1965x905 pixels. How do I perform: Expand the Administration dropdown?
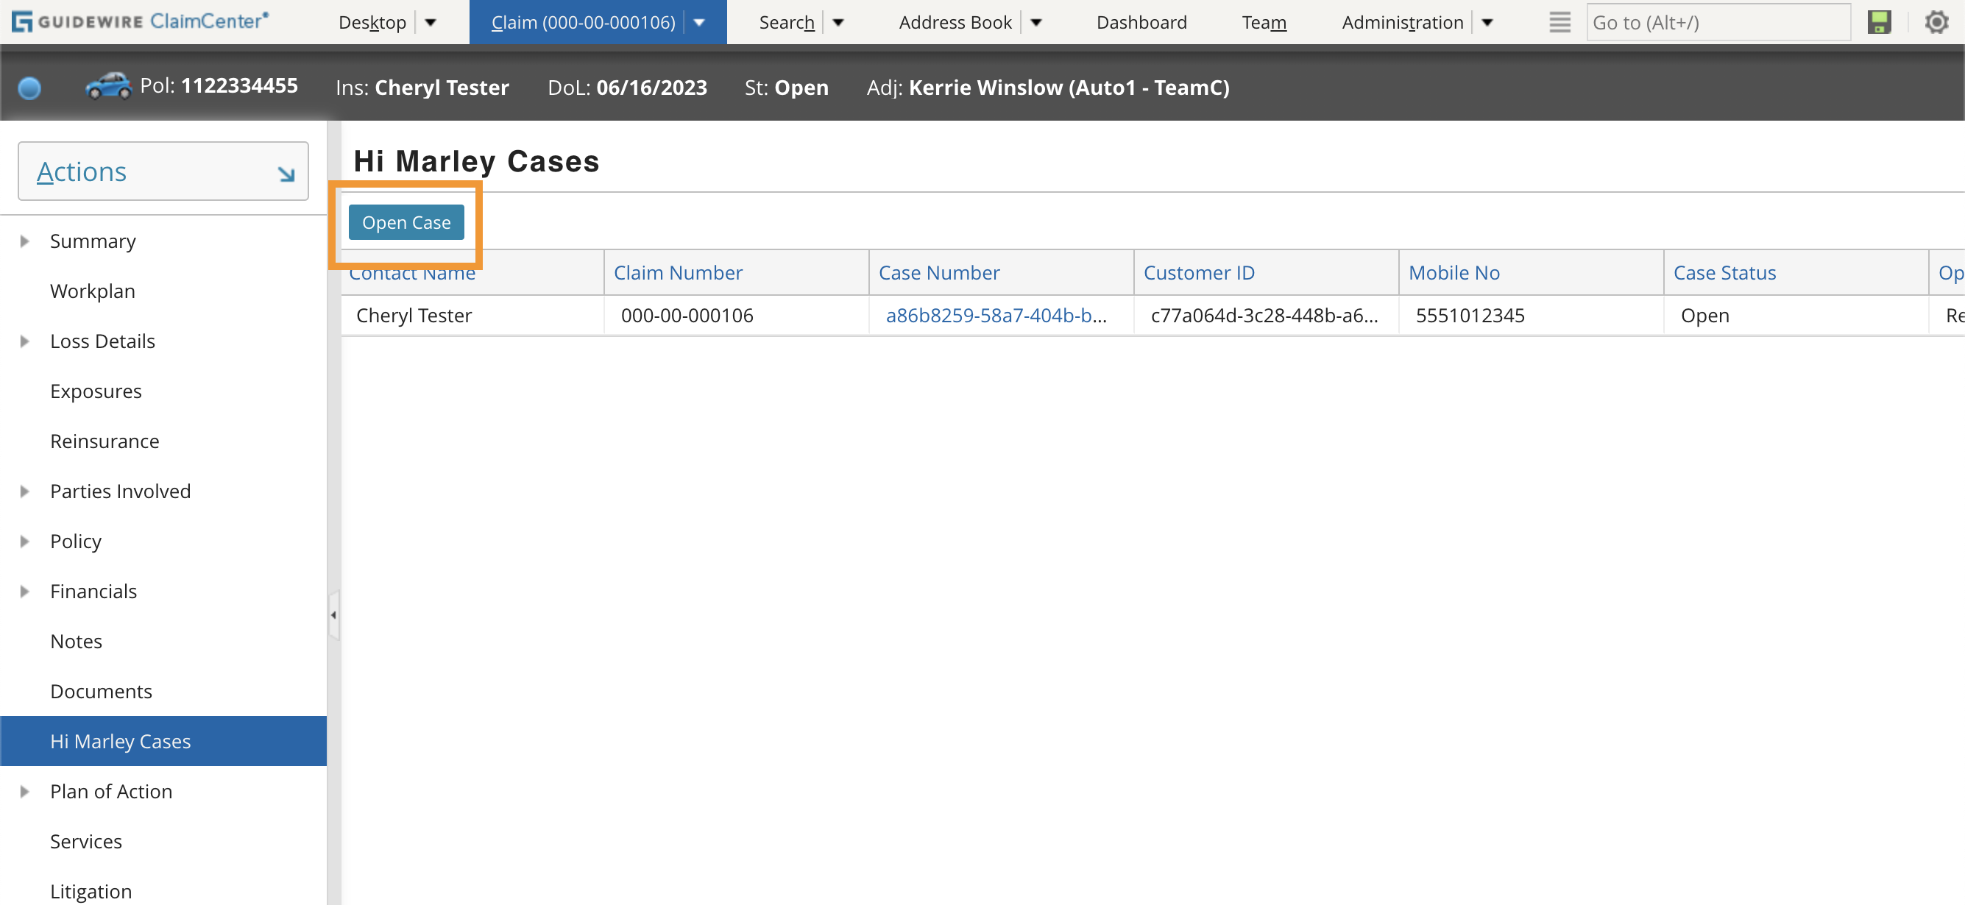(x=1488, y=22)
